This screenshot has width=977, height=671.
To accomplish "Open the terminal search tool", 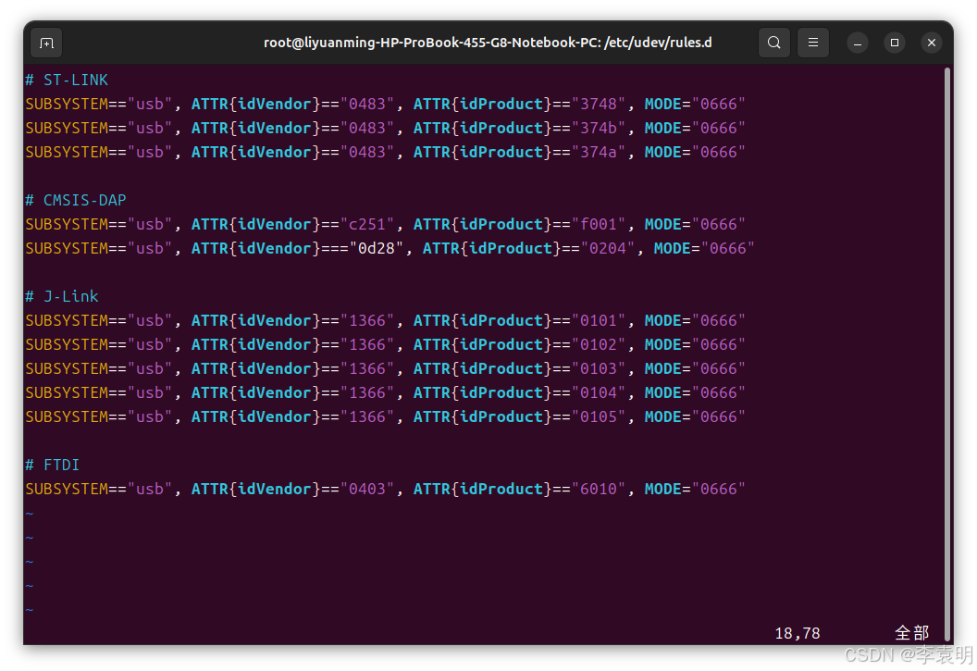I will 773,43.
